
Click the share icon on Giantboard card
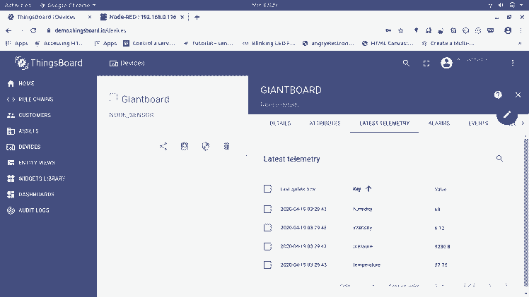(x=163, y=146)
